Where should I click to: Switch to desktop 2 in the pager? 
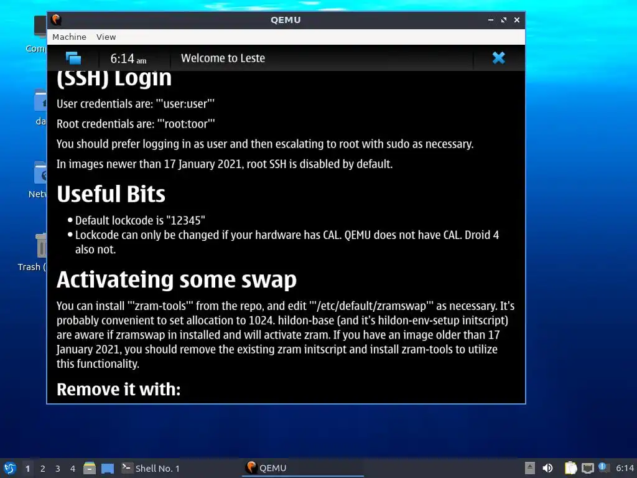43,469
